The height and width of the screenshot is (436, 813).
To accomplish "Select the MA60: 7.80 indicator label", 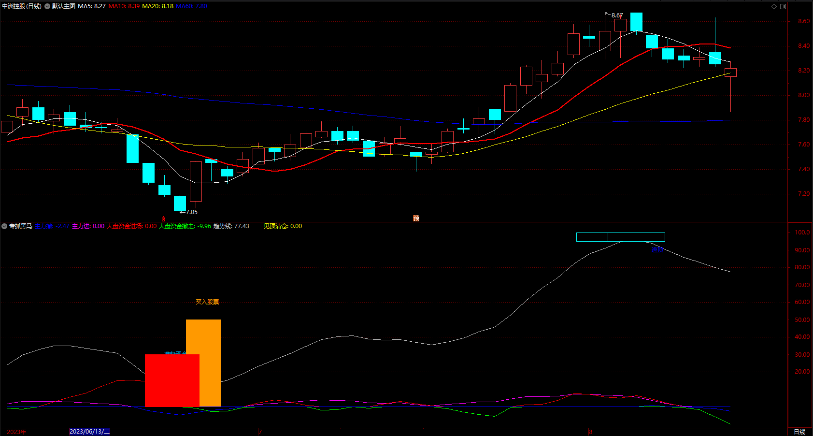I will (x=191, y=6).
